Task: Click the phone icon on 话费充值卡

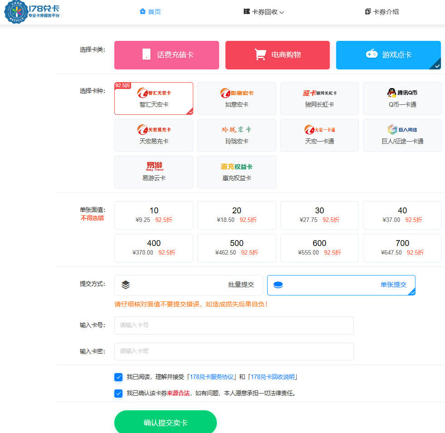Action: point(147,54)
